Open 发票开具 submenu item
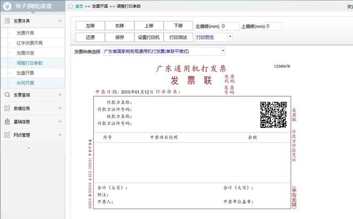 tap(25, 33)
